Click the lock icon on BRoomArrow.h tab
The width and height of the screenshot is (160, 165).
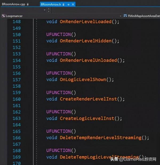pyautogui.click(x=64, y=5)
